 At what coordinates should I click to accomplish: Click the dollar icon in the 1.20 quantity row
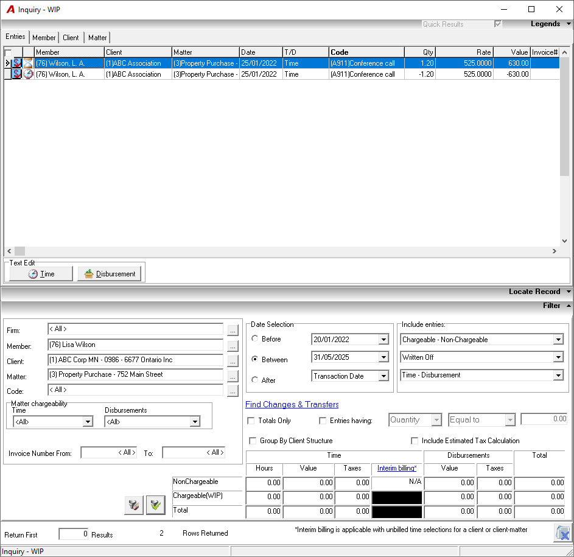click(17, 63)
